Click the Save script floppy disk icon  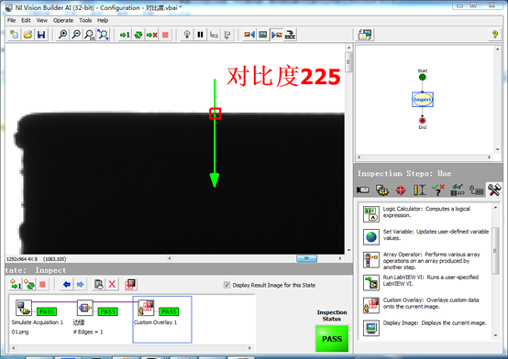(41, 35)
